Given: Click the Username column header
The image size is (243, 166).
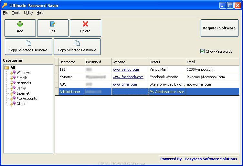Looking at the screenshot, I should pos(72,62).
